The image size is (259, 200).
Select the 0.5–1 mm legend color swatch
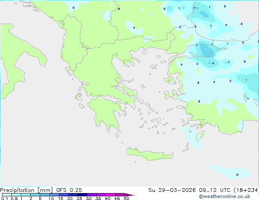16,195
